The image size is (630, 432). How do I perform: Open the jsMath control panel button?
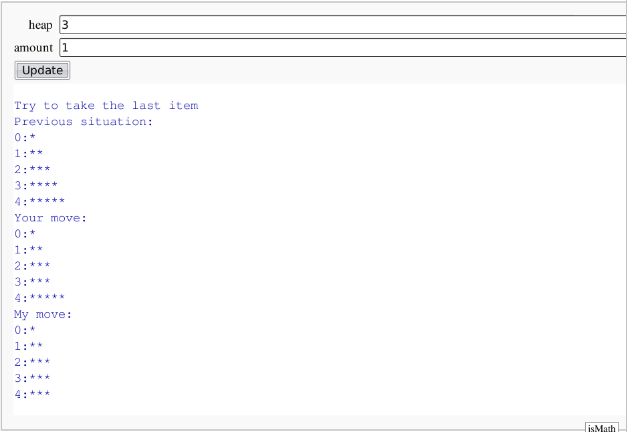pyautogui.click(x=603, y=427)
